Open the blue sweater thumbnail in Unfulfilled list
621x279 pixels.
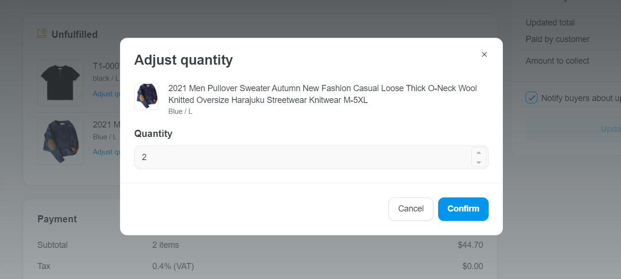[60, 142]
